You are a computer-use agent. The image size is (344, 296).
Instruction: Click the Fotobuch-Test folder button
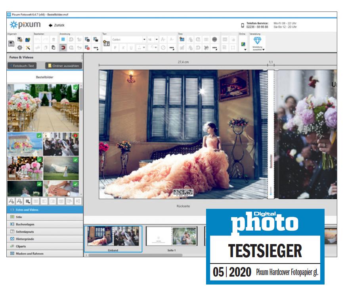tap(22, 66)
